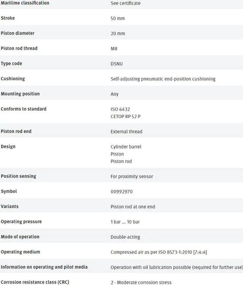This screenshot has width=243, height=285.
Task: Click the "External thread" value
Action: pos(126,131)
